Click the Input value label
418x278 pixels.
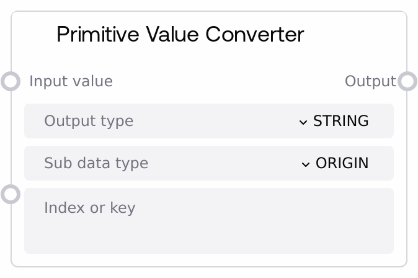tap(71, 81)
